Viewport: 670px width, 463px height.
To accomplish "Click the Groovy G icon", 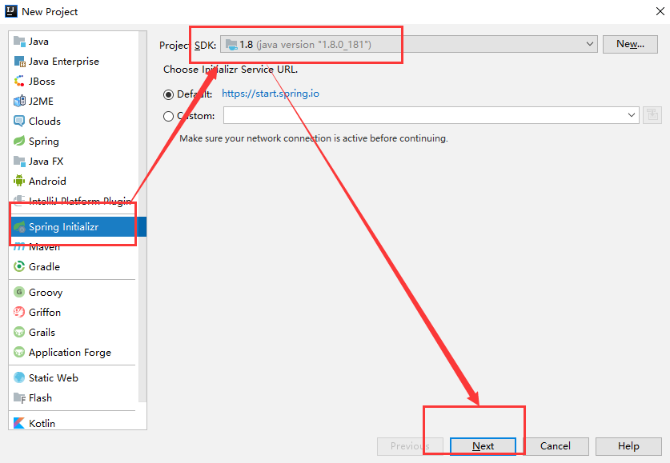I will [19, 293].
